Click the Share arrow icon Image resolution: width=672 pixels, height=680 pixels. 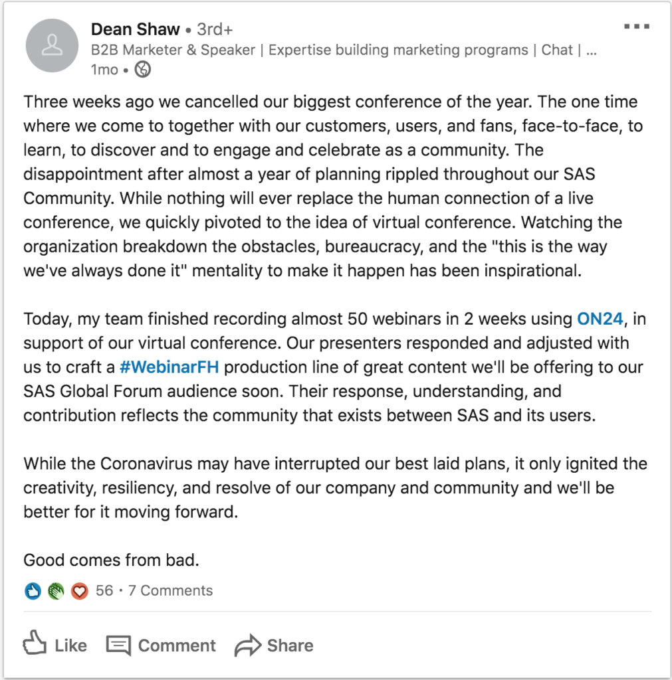(x=248, y=645)
